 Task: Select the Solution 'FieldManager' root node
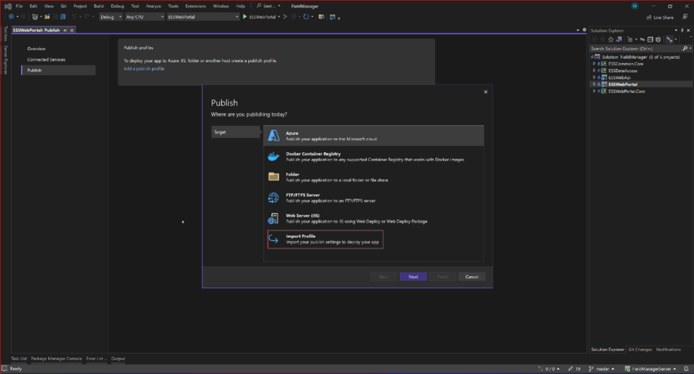[x=640, y=57]
